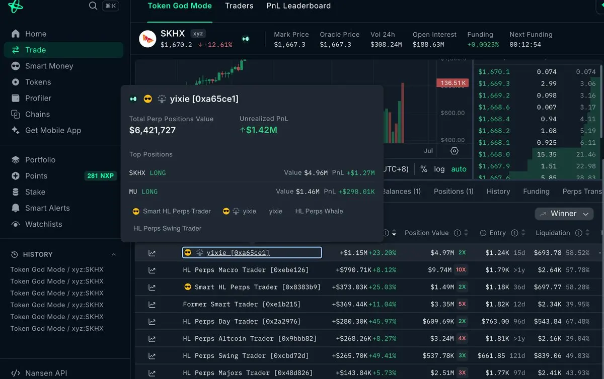Open chart icon for HL Perps Altcoin Trader
Viewport: 604px width, 379px height.
[152, 338]
